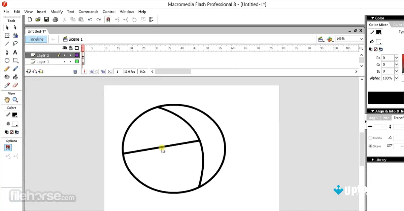Select the Free Transform tool
Viewport: 404px width, 211px height.
8,35
